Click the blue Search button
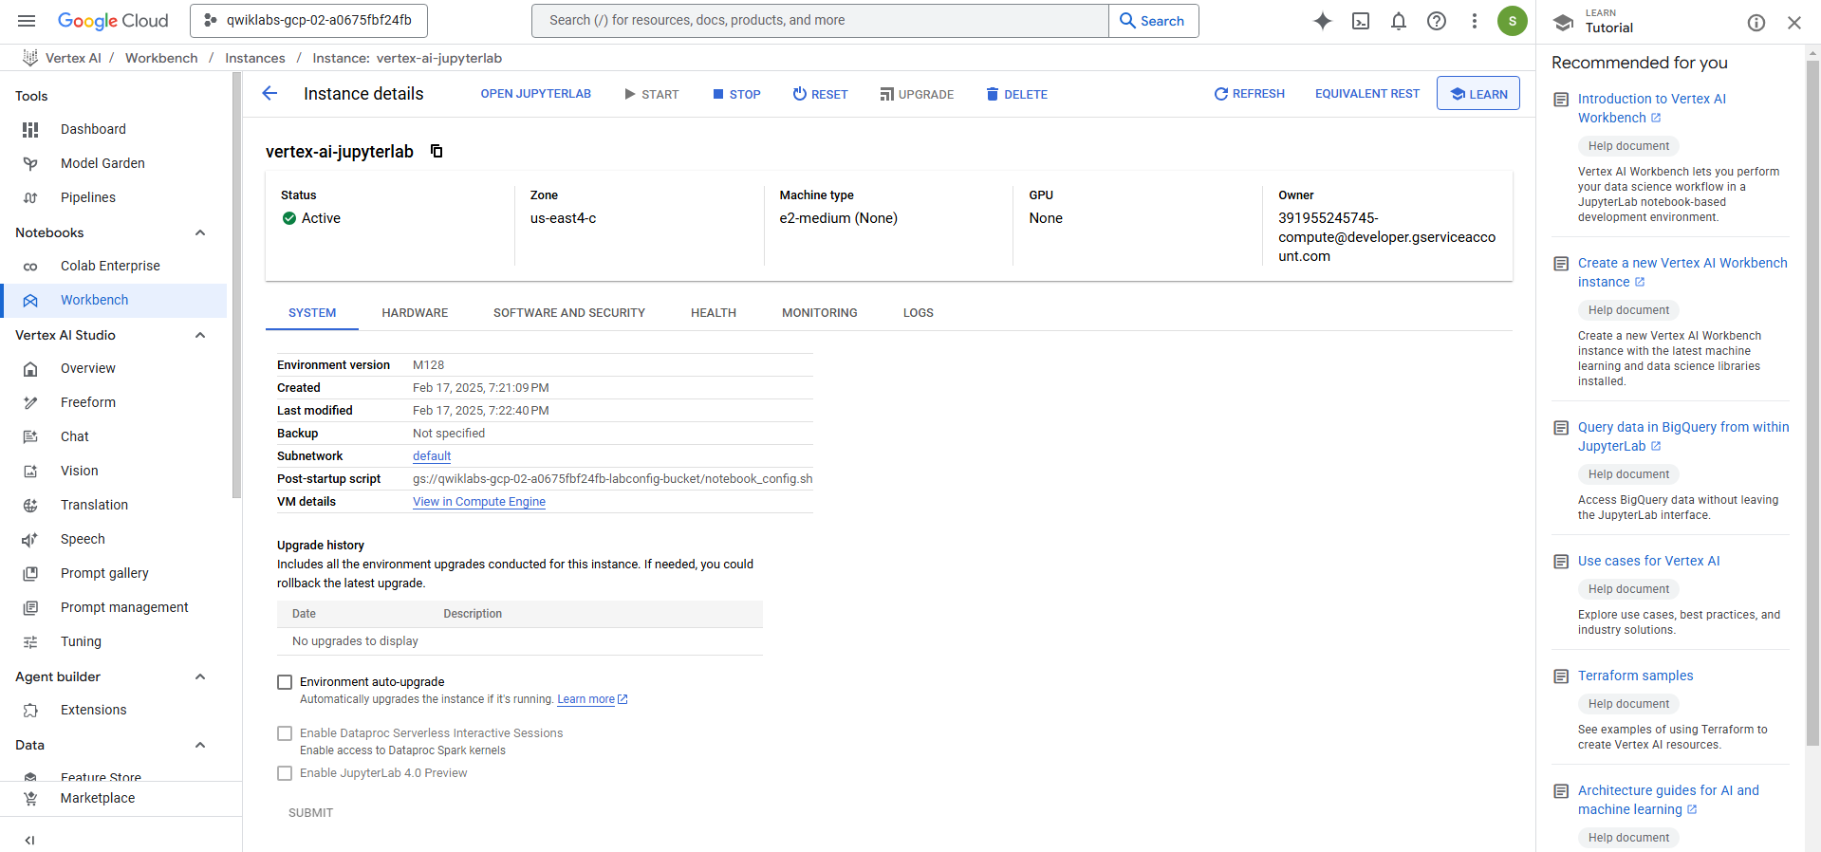 pyautogui.click(x=1153, y=20)
